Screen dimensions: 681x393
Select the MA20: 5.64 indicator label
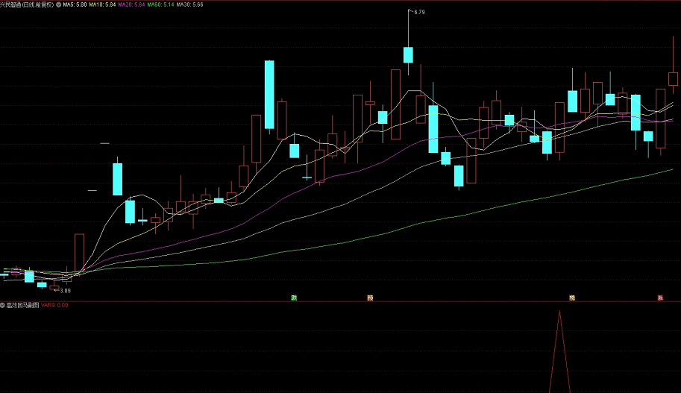coord(131,4)
